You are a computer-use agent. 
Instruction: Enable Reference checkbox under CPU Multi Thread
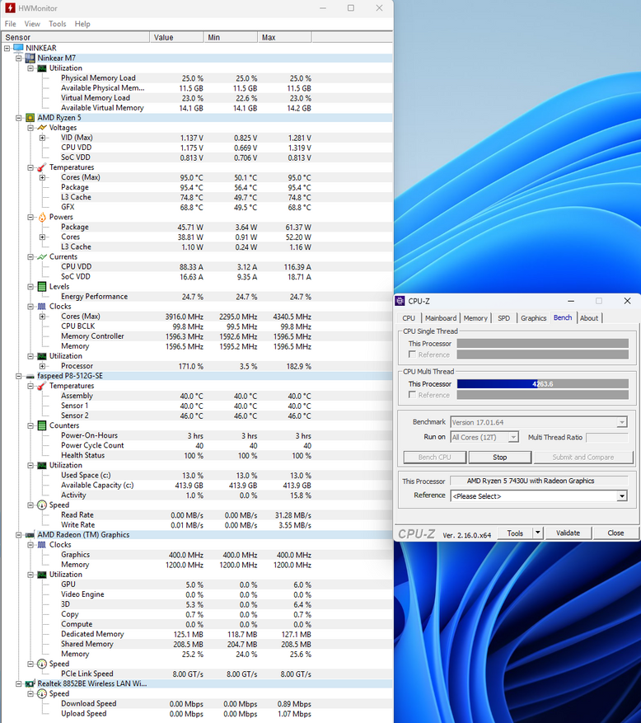pyautogui.click(x=413, y=395)
